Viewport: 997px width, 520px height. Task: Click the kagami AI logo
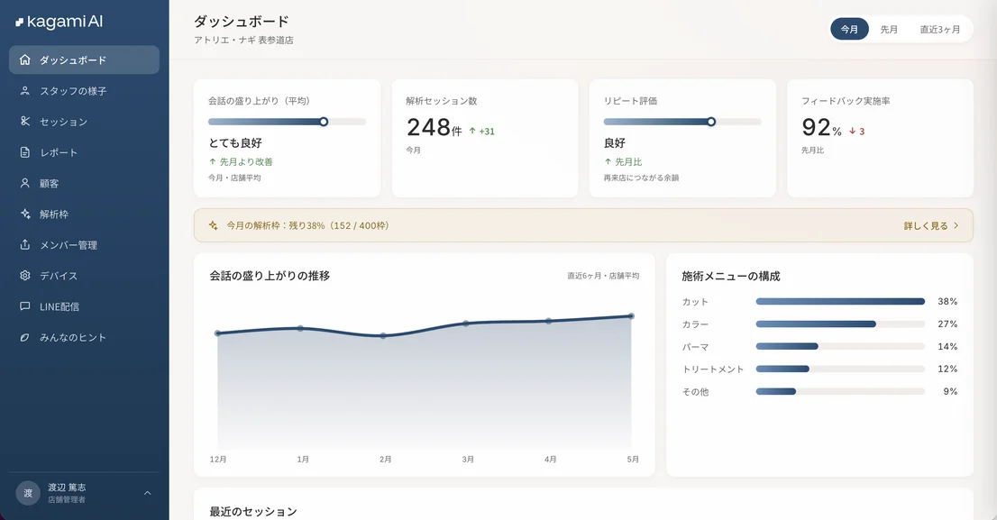59,22
